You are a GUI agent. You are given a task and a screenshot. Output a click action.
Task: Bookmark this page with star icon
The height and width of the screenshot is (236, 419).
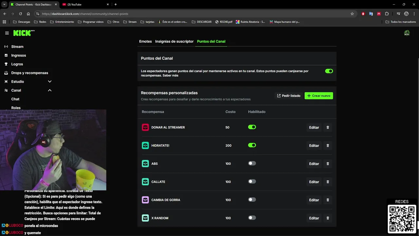(352, 14)
